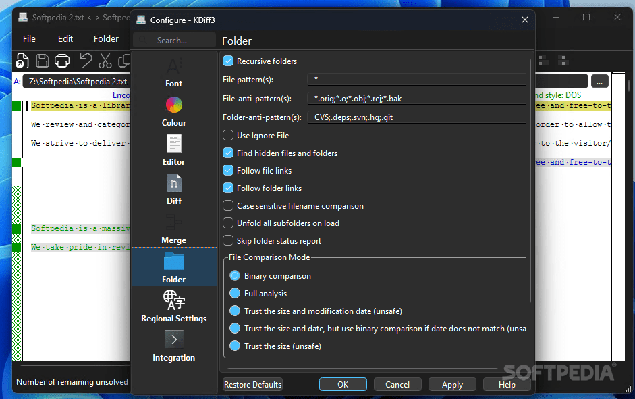The width and height of the screenshot is (635, 399).
Task: Open the Editor configuration section
Action: [173, 149]
